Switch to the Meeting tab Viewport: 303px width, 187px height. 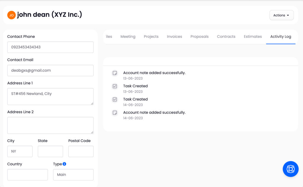click(128, 37)
